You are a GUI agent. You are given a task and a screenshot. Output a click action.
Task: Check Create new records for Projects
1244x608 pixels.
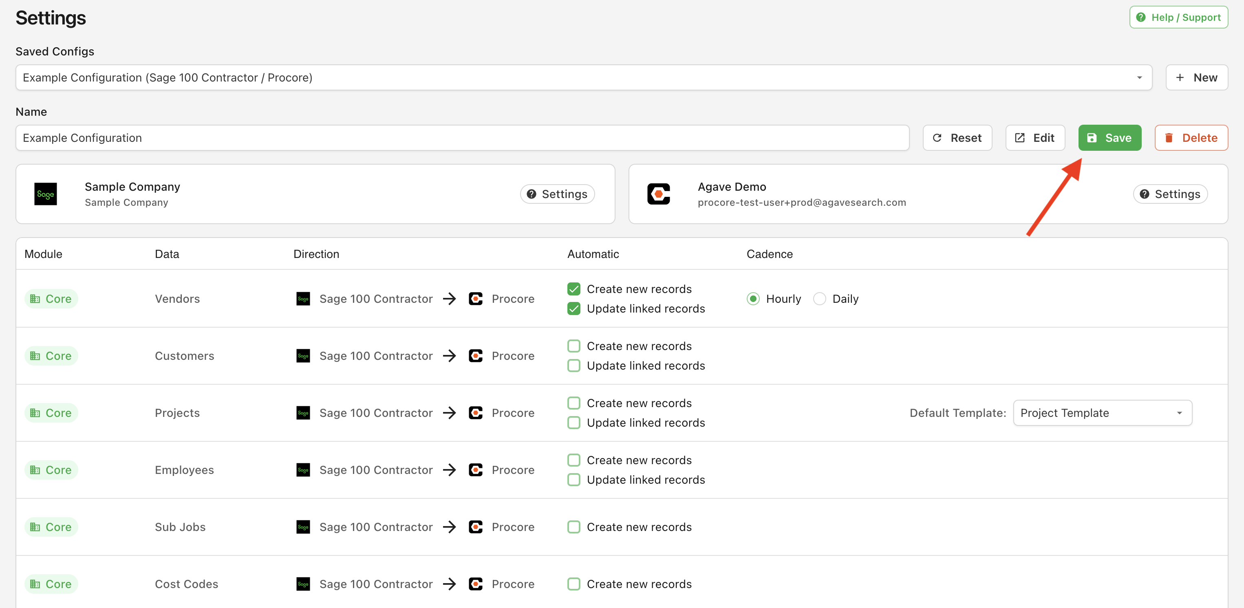[x=574, y=403]
